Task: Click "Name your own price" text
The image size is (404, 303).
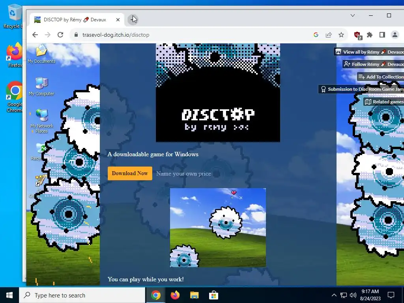Action: click(x=184, y=174)
